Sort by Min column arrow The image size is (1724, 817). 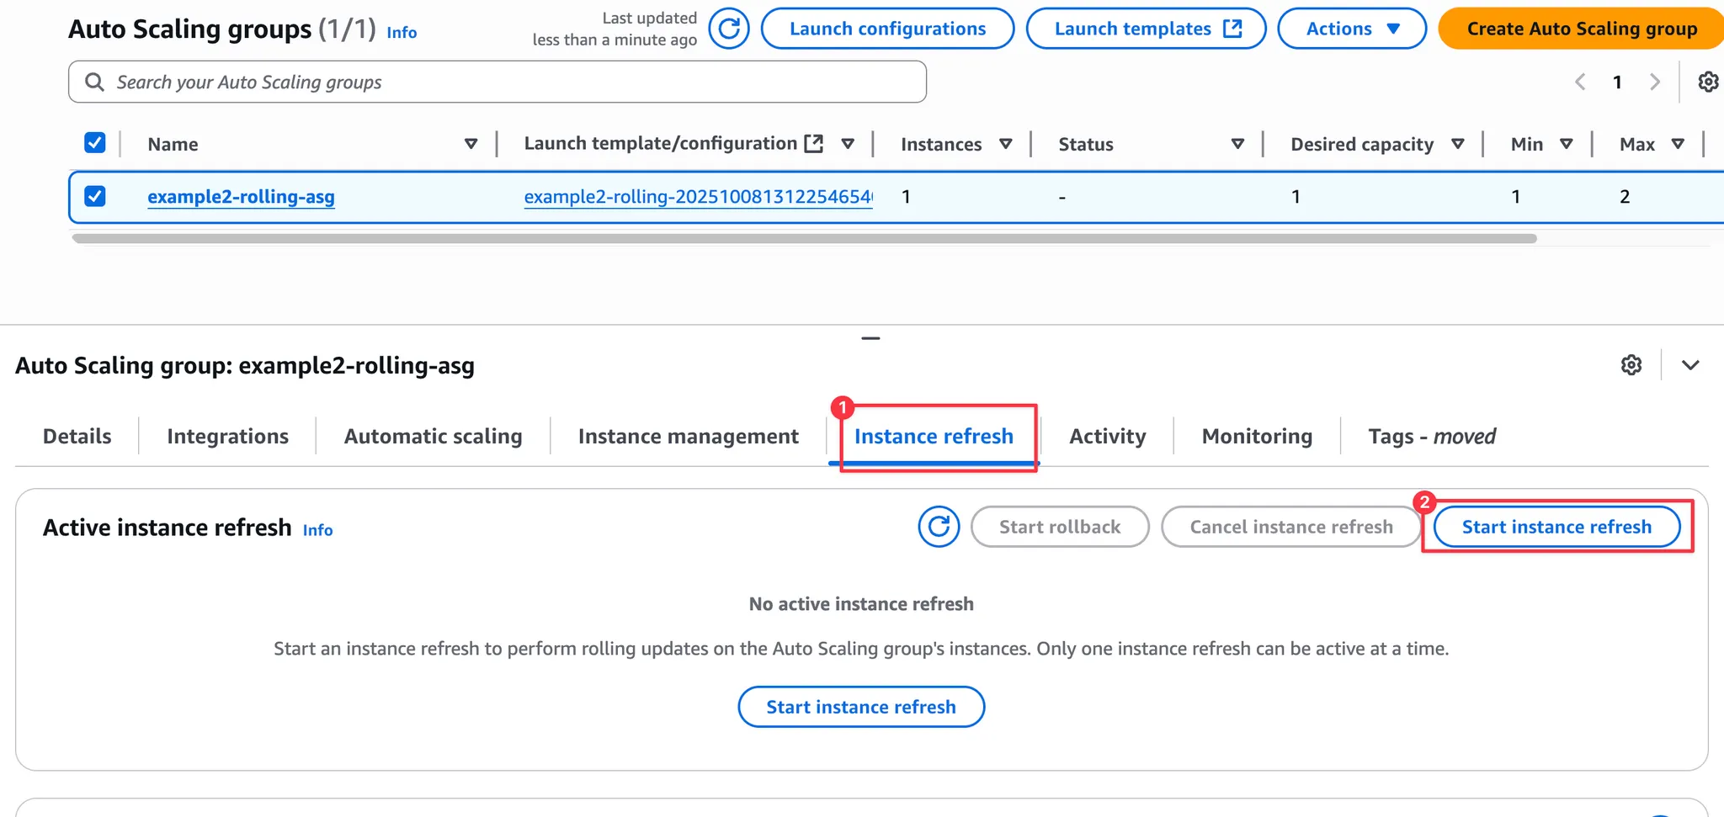pos(1566,144)
